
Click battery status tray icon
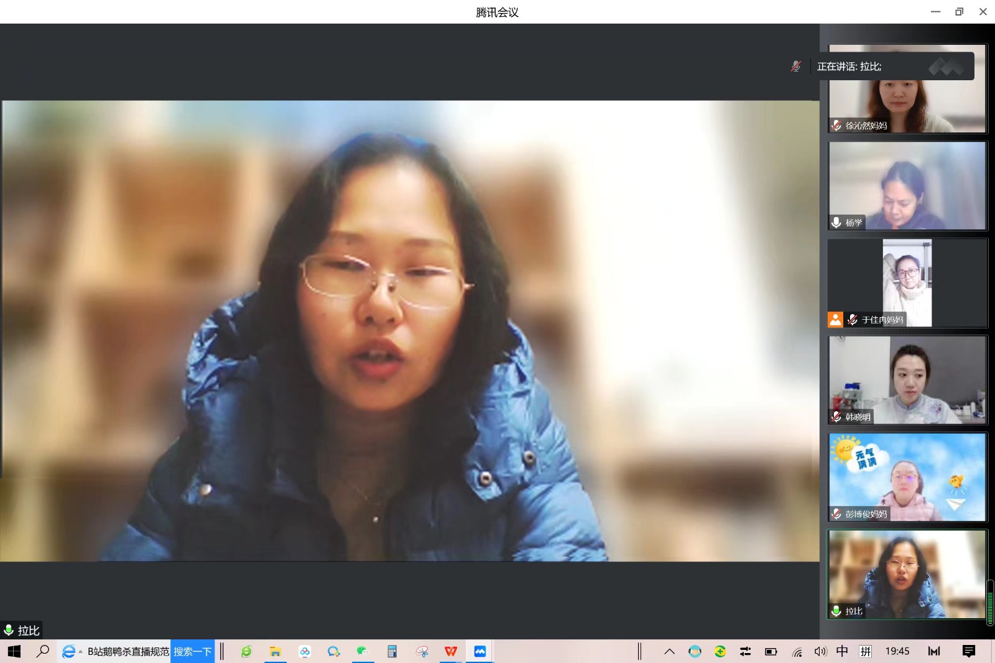click(771, 651)
